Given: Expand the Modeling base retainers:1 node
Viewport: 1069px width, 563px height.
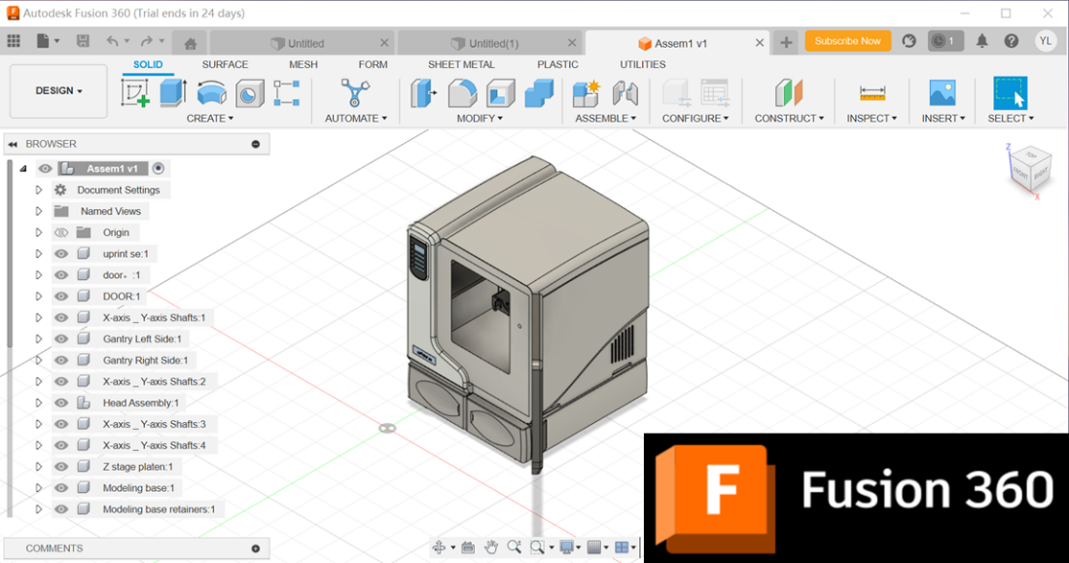Looking at the screenshot, I should (39, 510).
